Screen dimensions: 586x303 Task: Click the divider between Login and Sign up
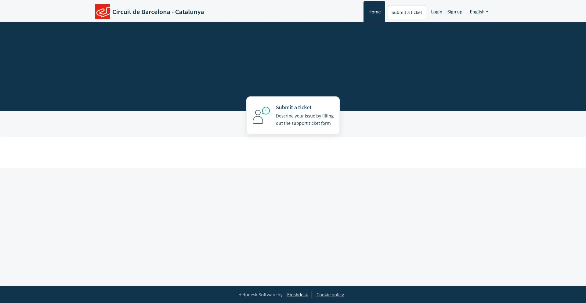(445, 12)
